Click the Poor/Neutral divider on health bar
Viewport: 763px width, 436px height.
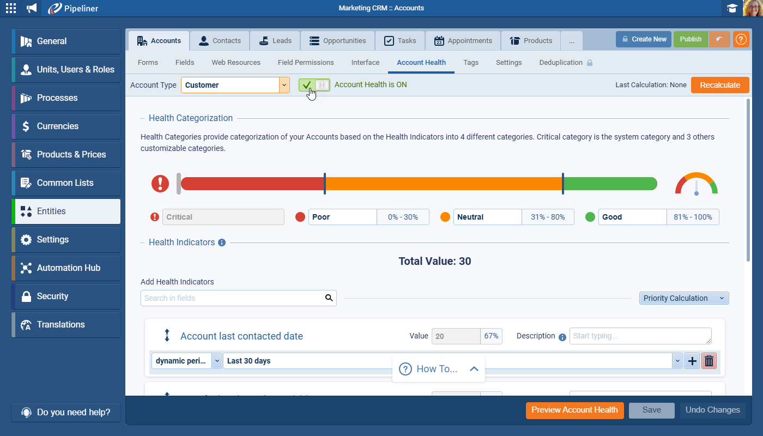pyautogui.click(x=324, y=184)
